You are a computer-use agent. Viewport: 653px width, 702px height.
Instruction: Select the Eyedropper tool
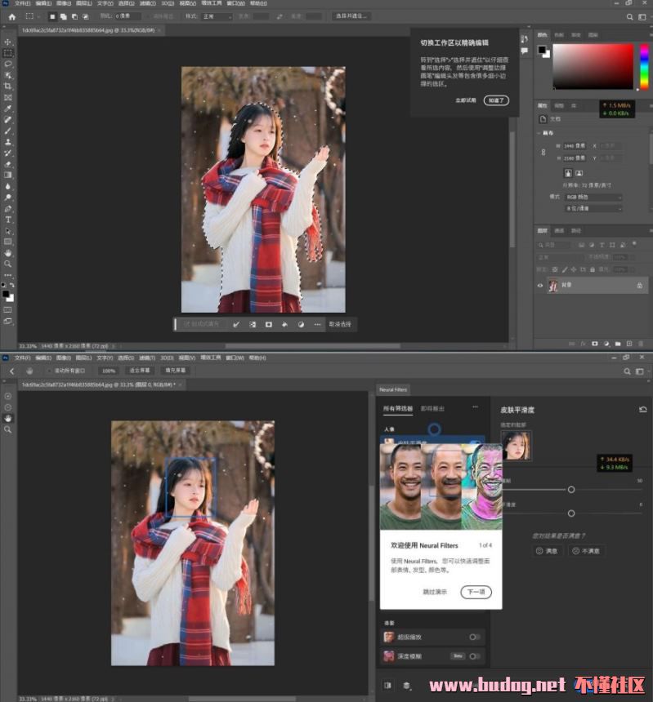pyautogui.click(x=8, y=109)
